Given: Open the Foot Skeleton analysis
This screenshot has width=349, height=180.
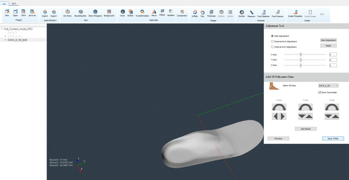Looking at the screenshot, I should click(x=263, y=13).
